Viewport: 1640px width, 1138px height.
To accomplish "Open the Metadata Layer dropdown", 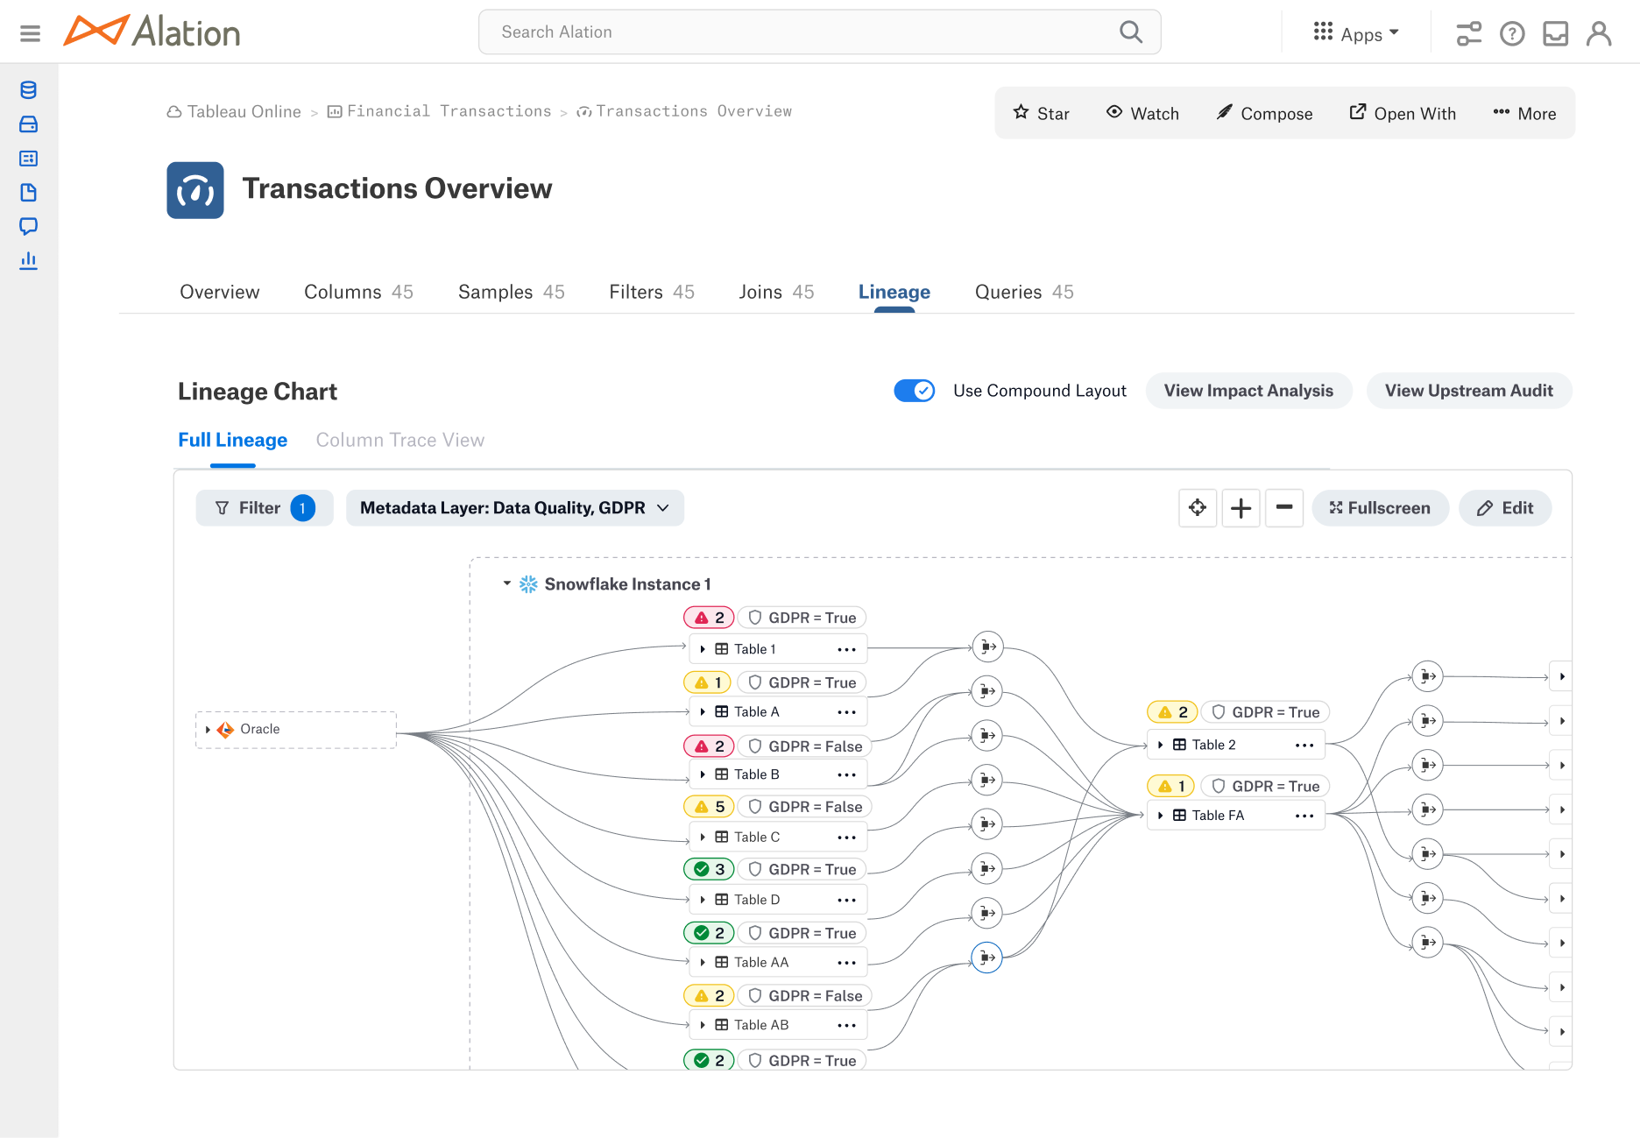I will tap(515, 508).
